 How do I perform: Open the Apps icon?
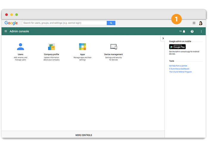[x=83, y=47]
